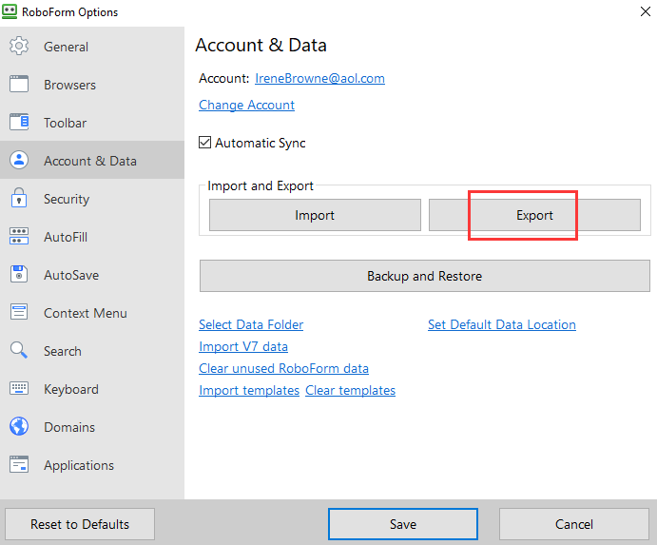Open the Applications settings section

pos(78,465)
